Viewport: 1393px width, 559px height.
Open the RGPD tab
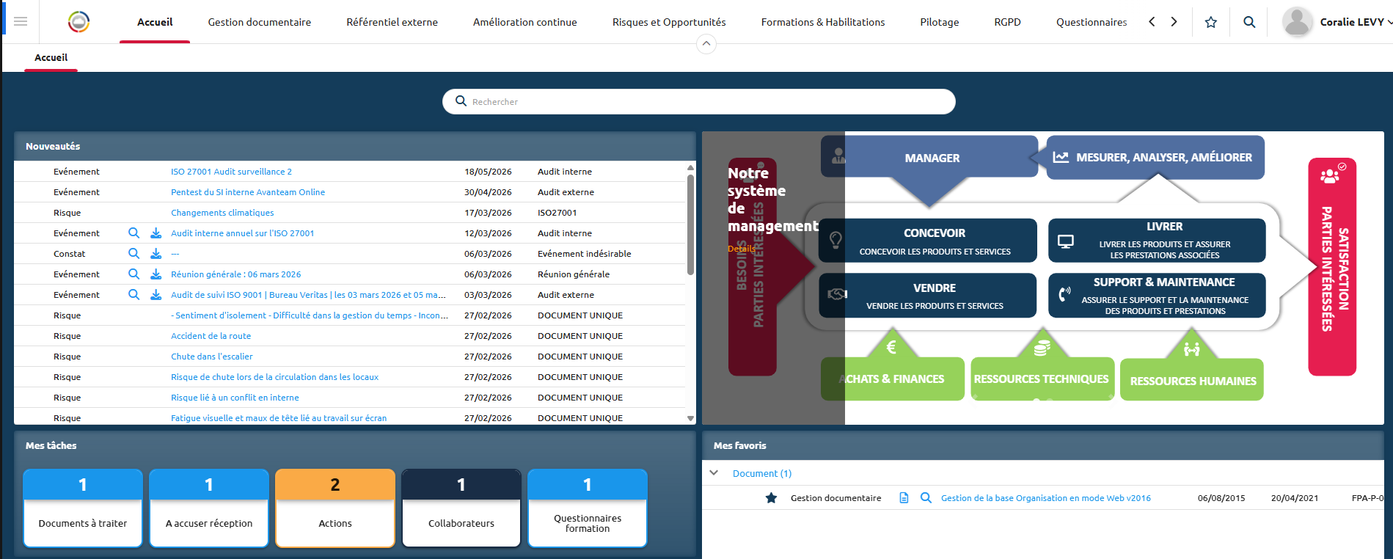click(x=1008, y=22)
